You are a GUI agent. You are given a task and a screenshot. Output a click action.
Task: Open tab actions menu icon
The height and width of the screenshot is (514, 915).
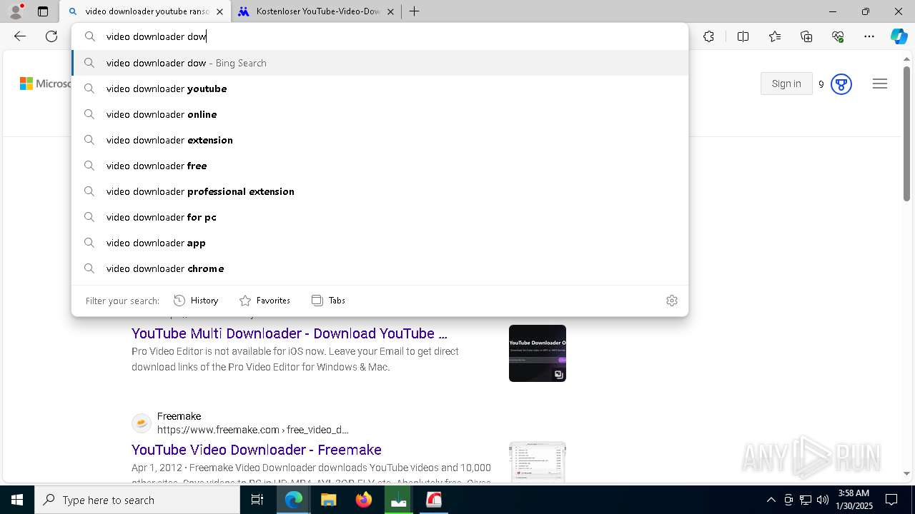[43, 11]
